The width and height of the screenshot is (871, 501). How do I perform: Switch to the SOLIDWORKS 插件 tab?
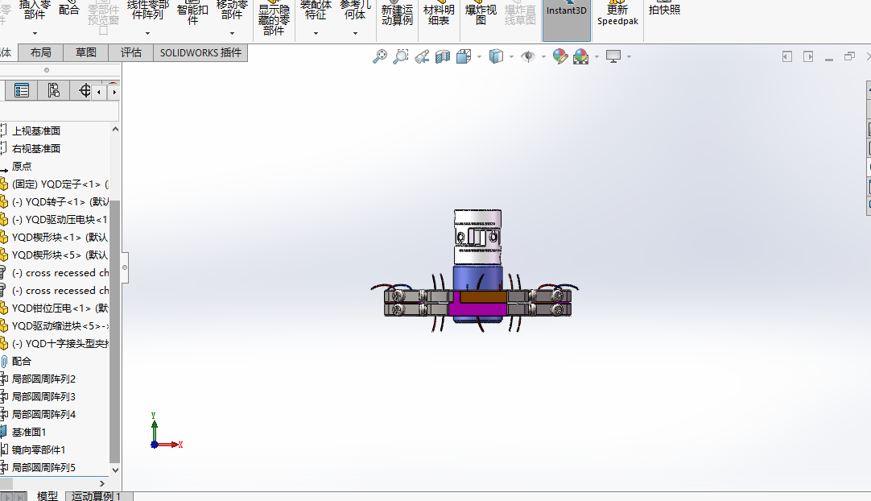pos(200,53)
